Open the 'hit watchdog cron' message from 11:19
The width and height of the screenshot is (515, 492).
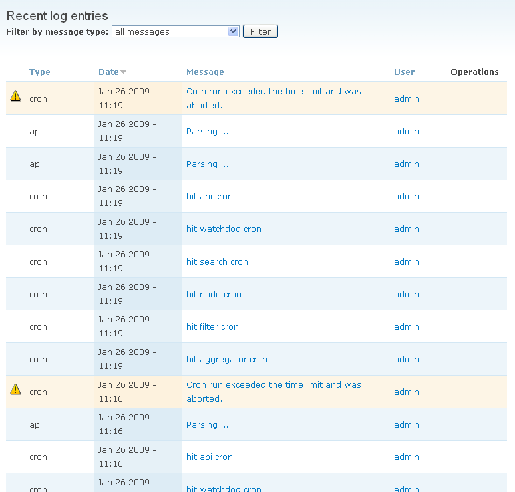pyautogui.click(x=224, y=229)
